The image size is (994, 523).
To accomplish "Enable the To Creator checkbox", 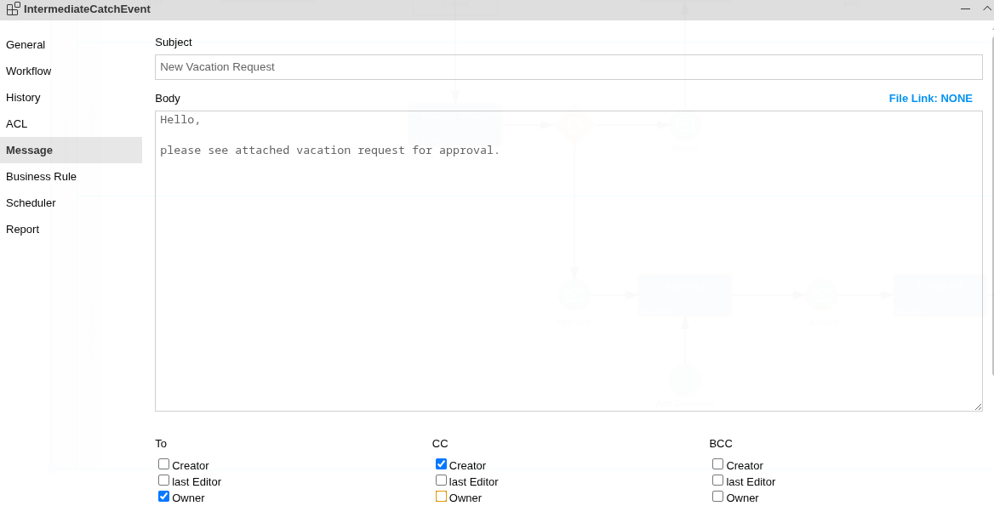I will (x=164, y=464).
